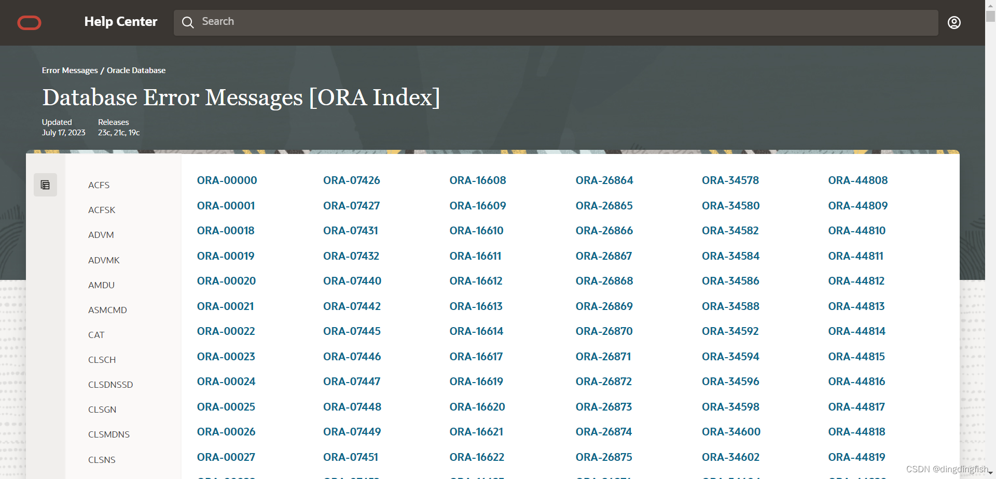Screen dimensions: 996x479
Task: Open the ORA-16612 error link
Action: click(x=476, y=281)
